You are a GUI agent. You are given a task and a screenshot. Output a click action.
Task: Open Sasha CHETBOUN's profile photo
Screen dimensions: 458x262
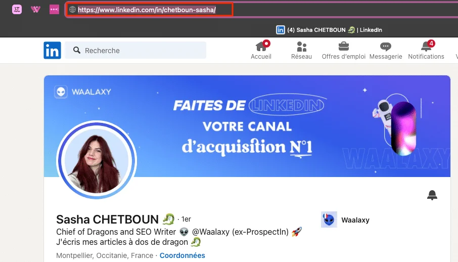tap(97, 160)
